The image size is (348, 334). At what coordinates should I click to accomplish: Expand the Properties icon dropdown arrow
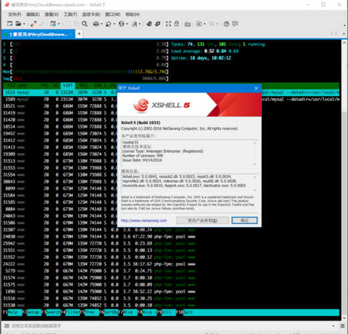[59, 24]
